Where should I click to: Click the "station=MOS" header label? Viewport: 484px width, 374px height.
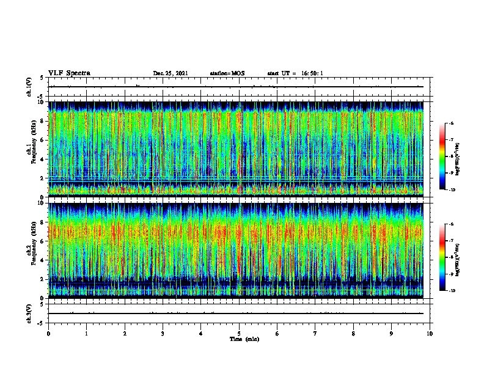(x=227, y=73)
